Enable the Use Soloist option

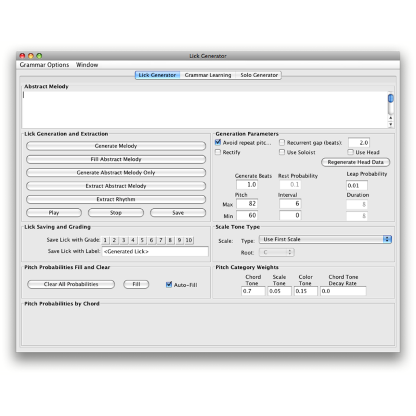pos(282,152)
